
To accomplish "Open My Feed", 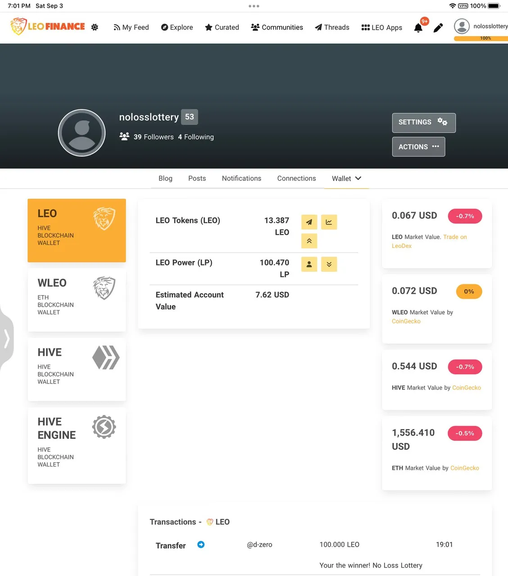I will pyautogui.click(x=131, y=27).
